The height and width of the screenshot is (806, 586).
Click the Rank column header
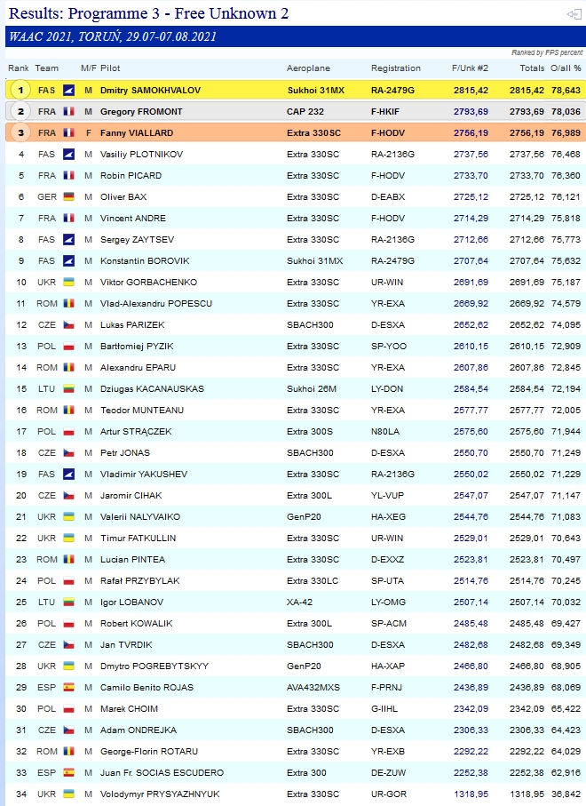(x=19, y=68)
